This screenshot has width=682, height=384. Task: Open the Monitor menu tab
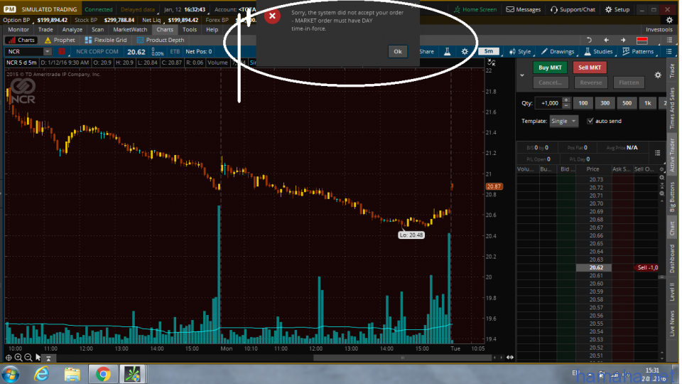18,30
